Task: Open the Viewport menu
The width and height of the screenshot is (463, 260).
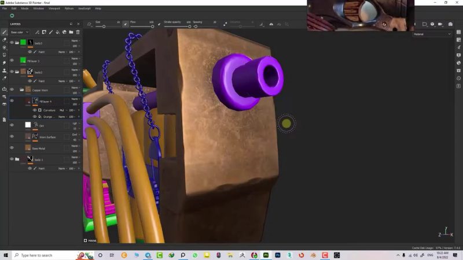Action: tap(54, 9)
